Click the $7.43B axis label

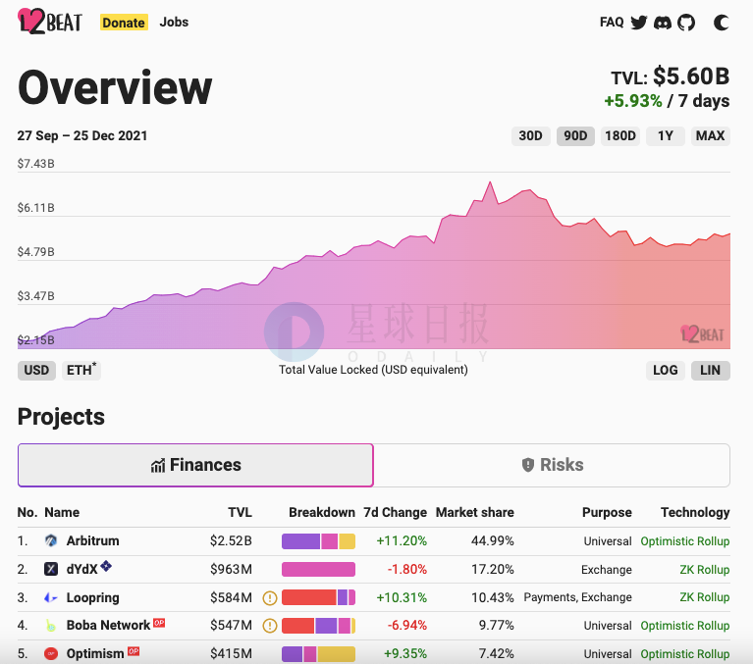click(x=36, y=164)
